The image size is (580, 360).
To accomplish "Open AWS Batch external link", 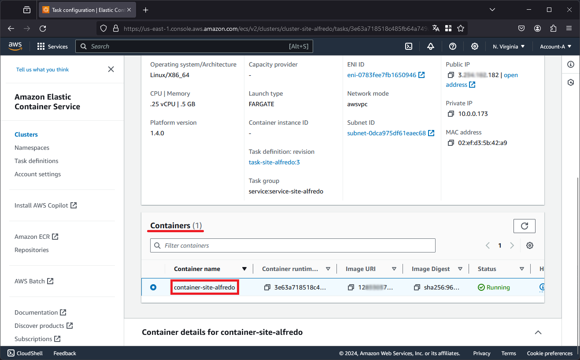I will (x=34, y=281).
